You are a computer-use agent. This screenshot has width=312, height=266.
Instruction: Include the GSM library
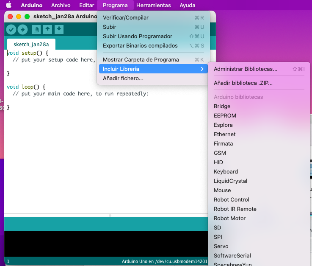259,153
